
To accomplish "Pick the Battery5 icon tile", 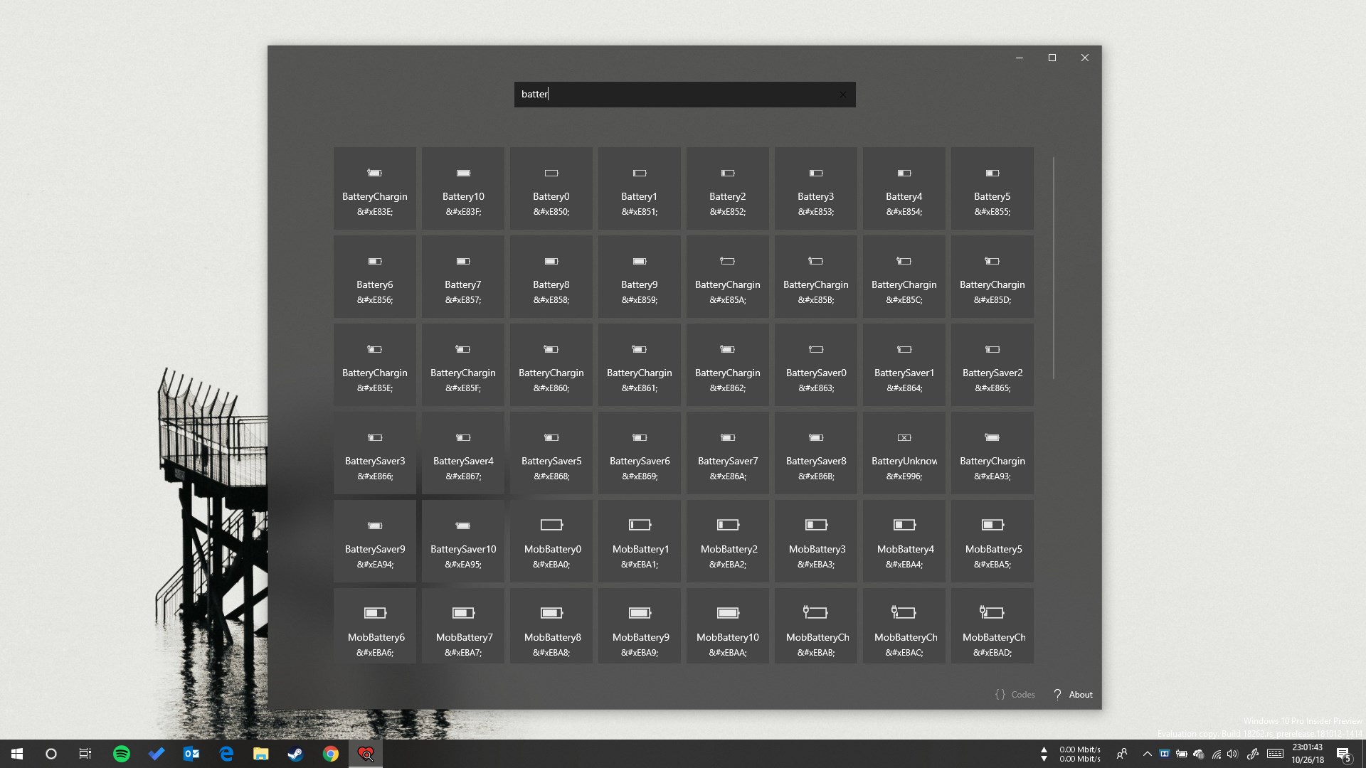I will click(992, 188).
